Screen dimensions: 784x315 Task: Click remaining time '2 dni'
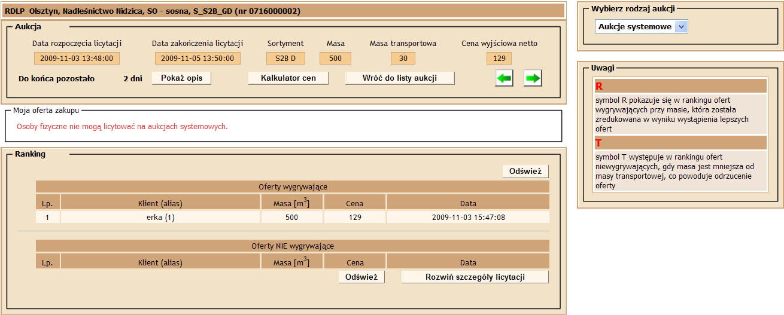pos(133,78)
